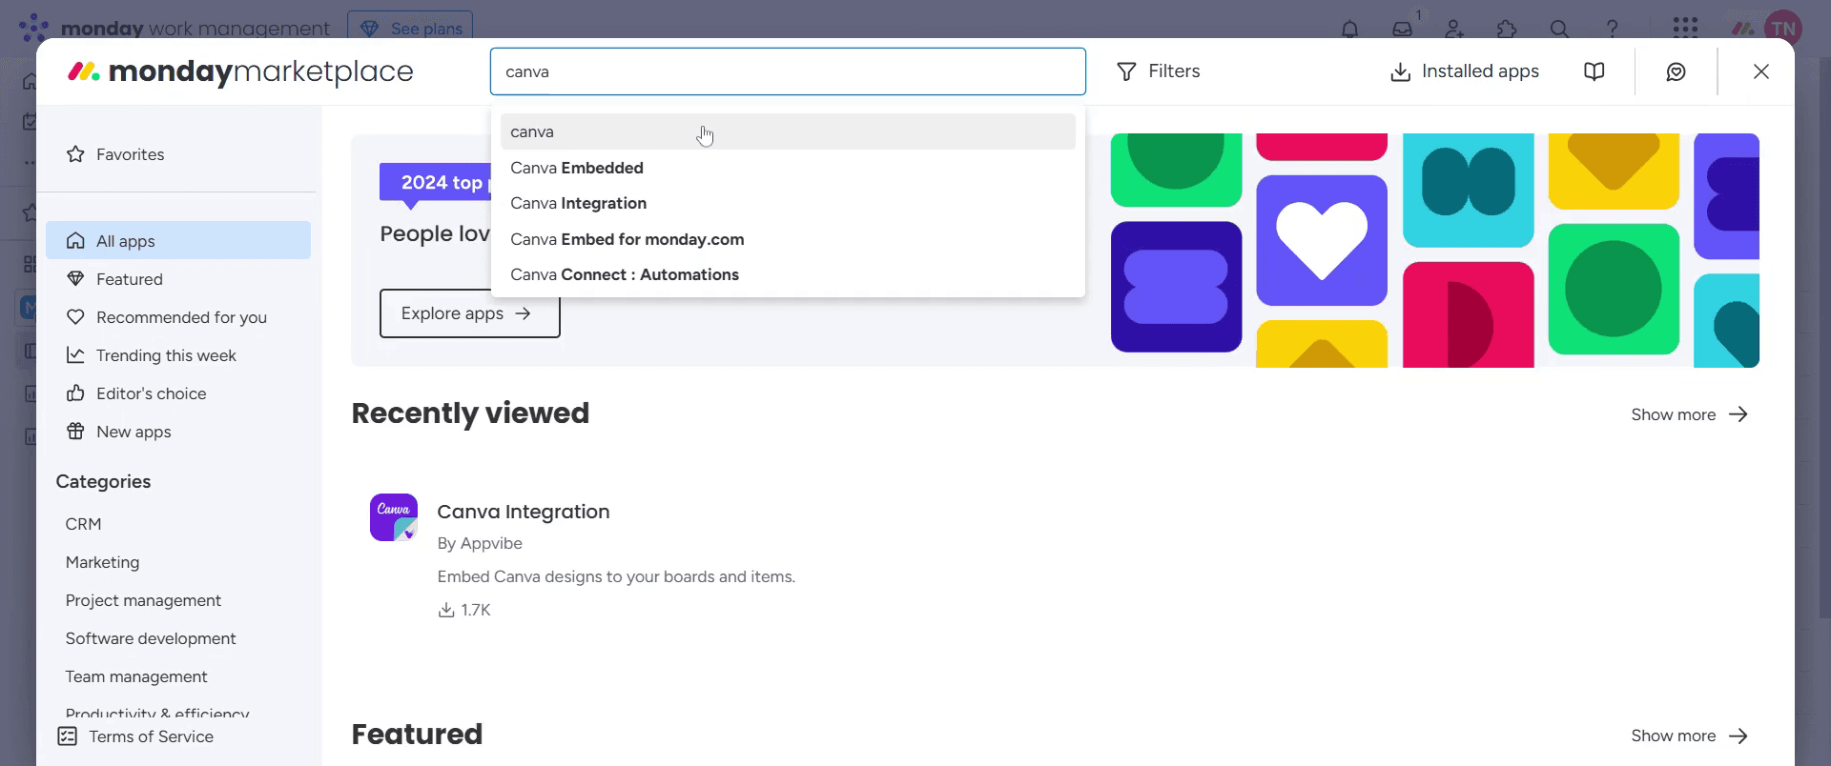The height and width of the screenshot is (766, 1831).
Task: Choose 'Canva Embed for monday.com' suggestion
Action: [788, 239]
